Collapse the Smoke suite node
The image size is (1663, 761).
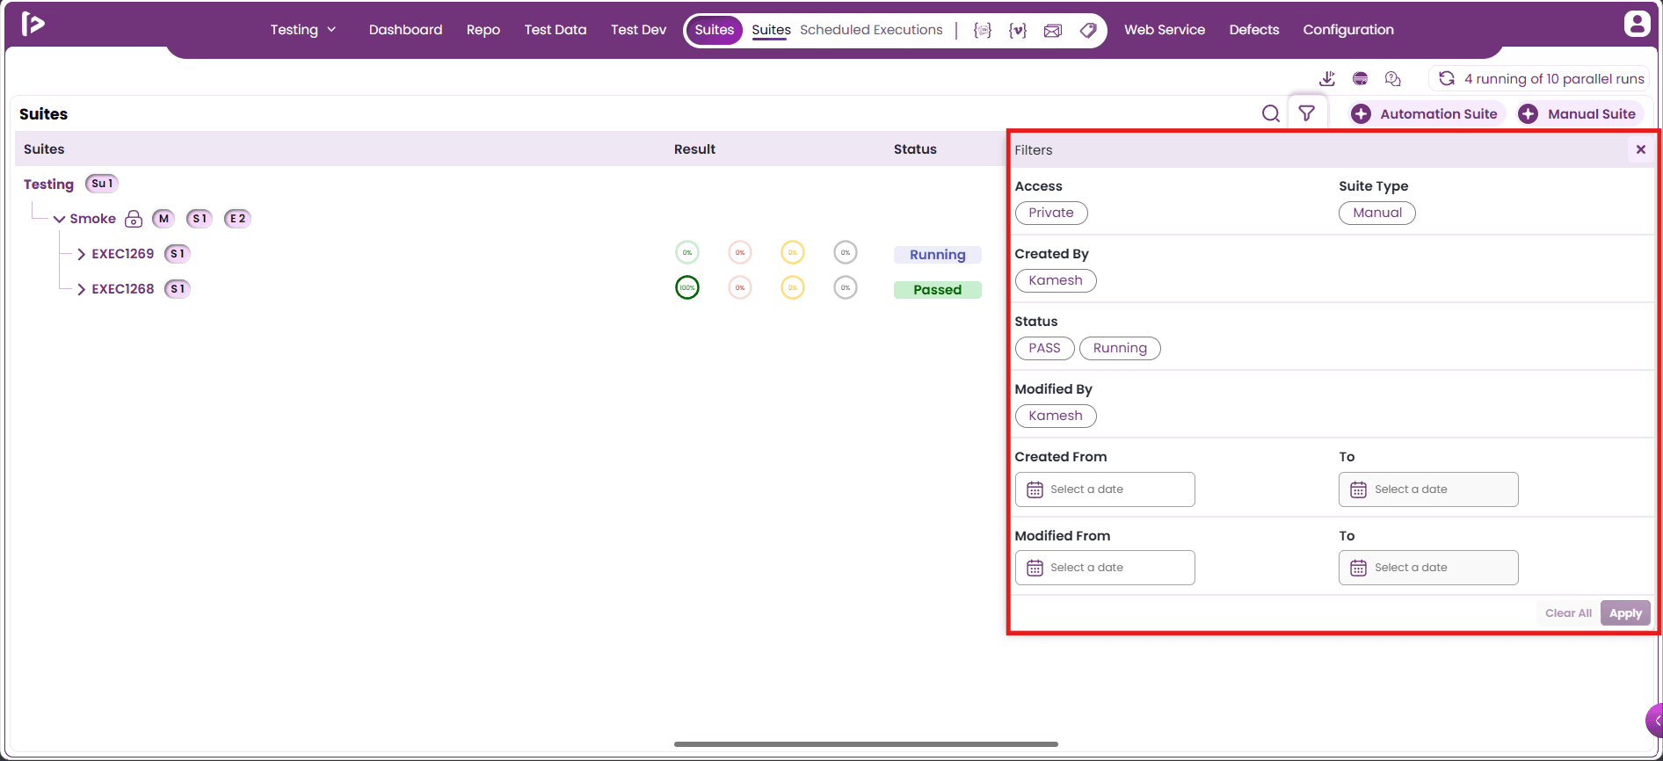point(59,219)
